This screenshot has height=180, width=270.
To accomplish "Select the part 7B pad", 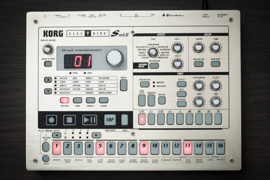I will (218, 119).
